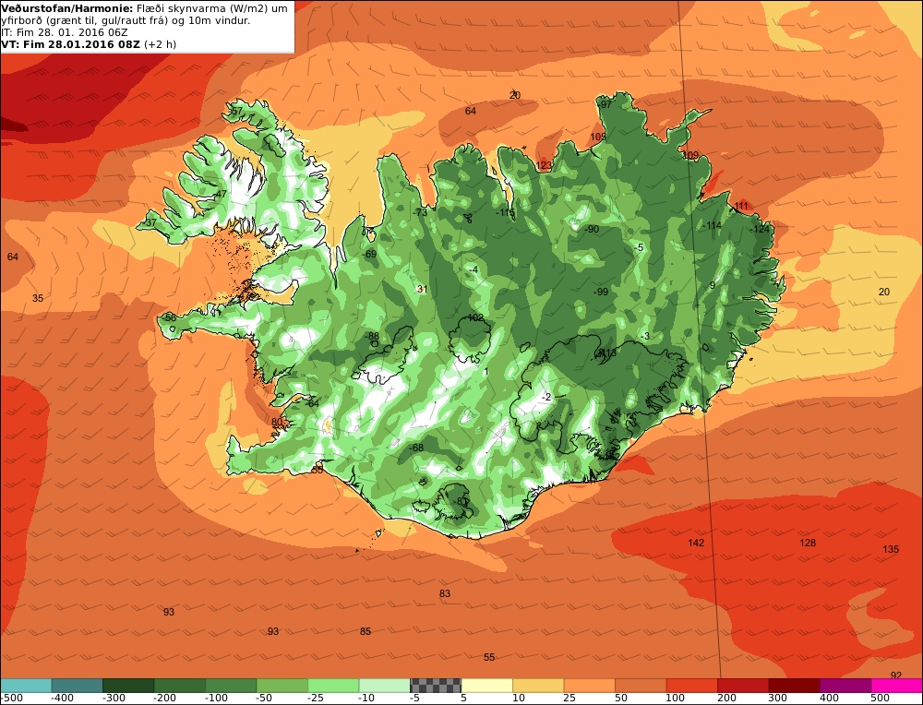The width and height of the screenshot is (923, 705).
Task: Click the magenta legend swatch right of 500
Action: [x=896, y=686]
